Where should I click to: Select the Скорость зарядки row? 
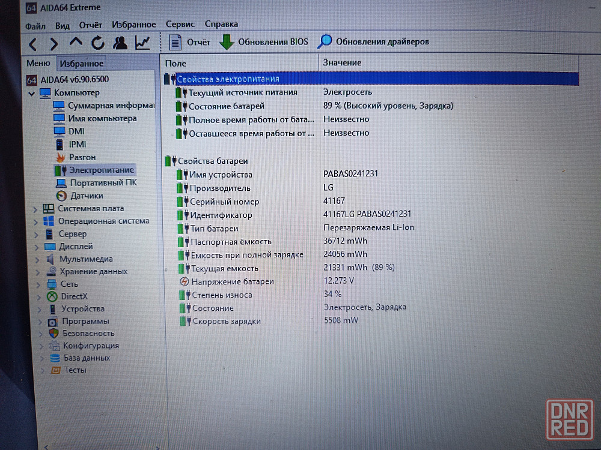[269, 321]
